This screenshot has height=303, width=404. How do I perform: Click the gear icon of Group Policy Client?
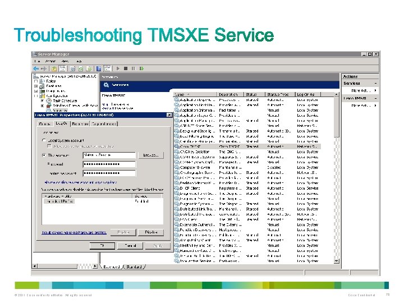pos(177,240)
